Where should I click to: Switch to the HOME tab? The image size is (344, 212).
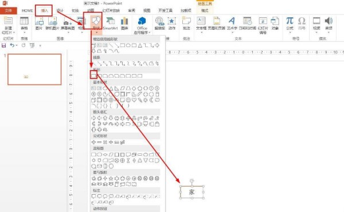[27, 10]
